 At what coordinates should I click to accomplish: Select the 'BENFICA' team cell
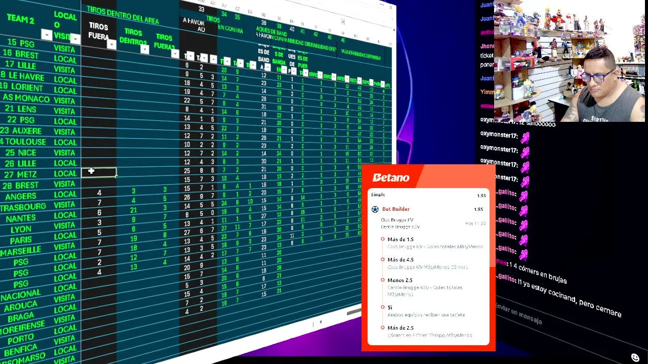click(21, 349)
